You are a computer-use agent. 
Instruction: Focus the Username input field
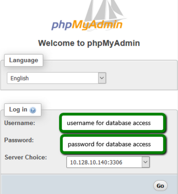[113, 123]
